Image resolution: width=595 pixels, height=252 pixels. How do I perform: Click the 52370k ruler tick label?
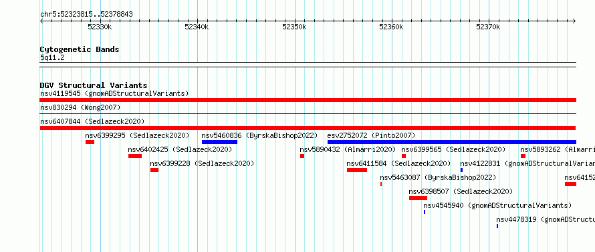[489, 27]
